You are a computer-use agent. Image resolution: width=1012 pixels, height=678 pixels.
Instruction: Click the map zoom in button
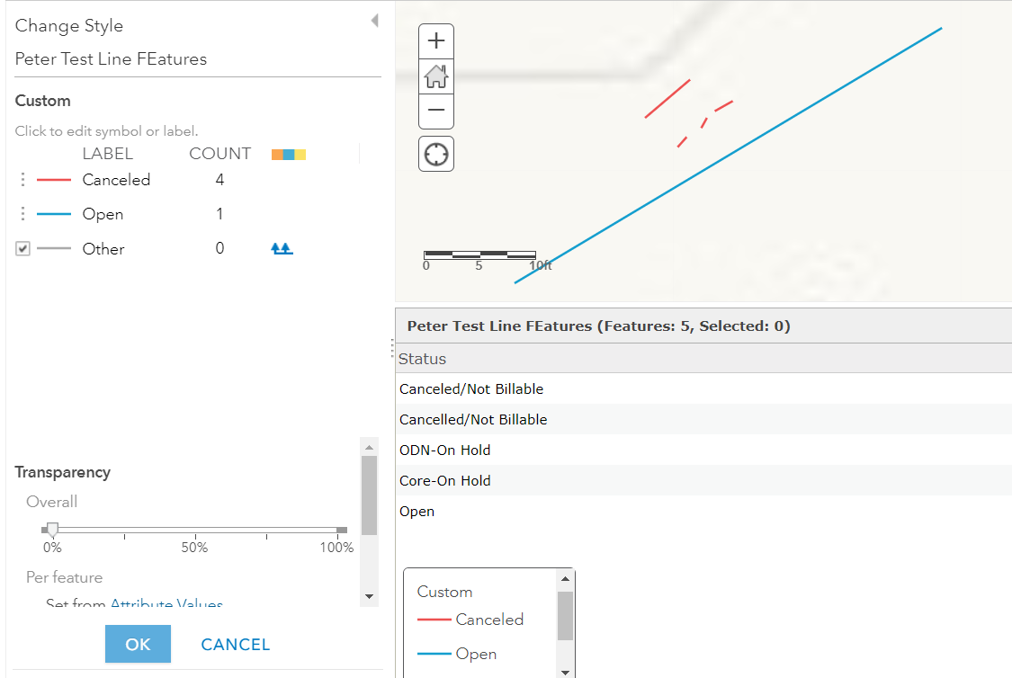click(436, 41)
